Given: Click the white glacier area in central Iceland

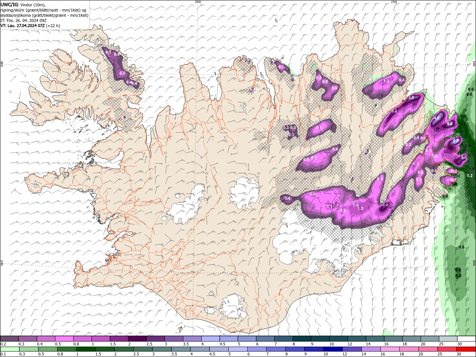Looking at the screenshot, I should 245,193.
